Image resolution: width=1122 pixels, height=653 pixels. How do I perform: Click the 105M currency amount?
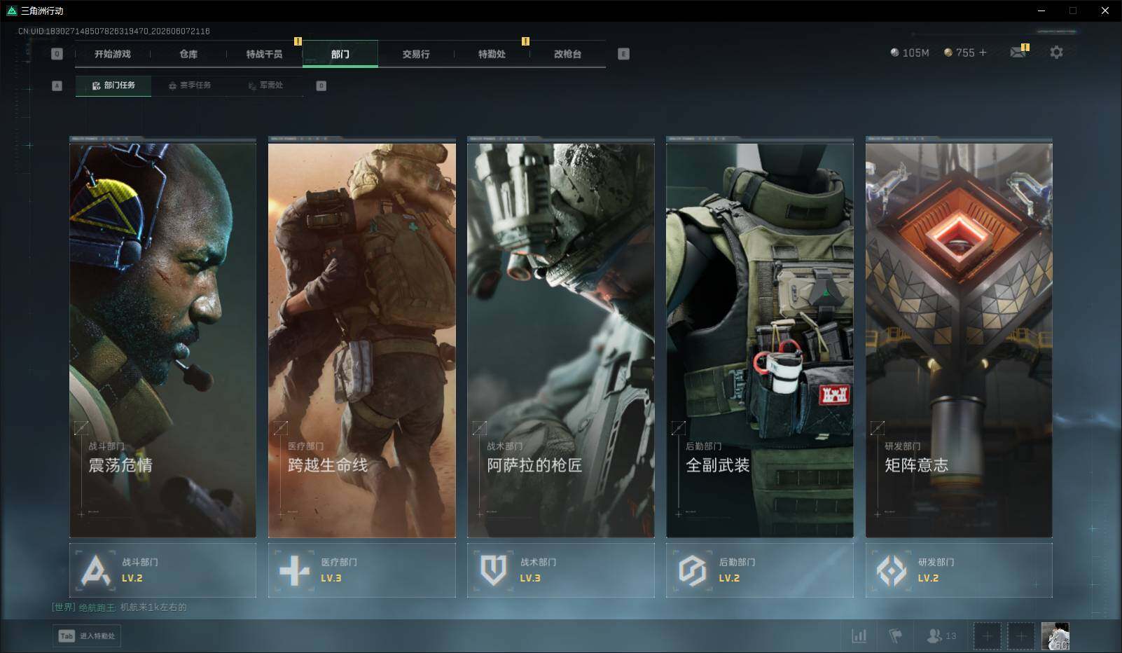[x=916, y=53]
